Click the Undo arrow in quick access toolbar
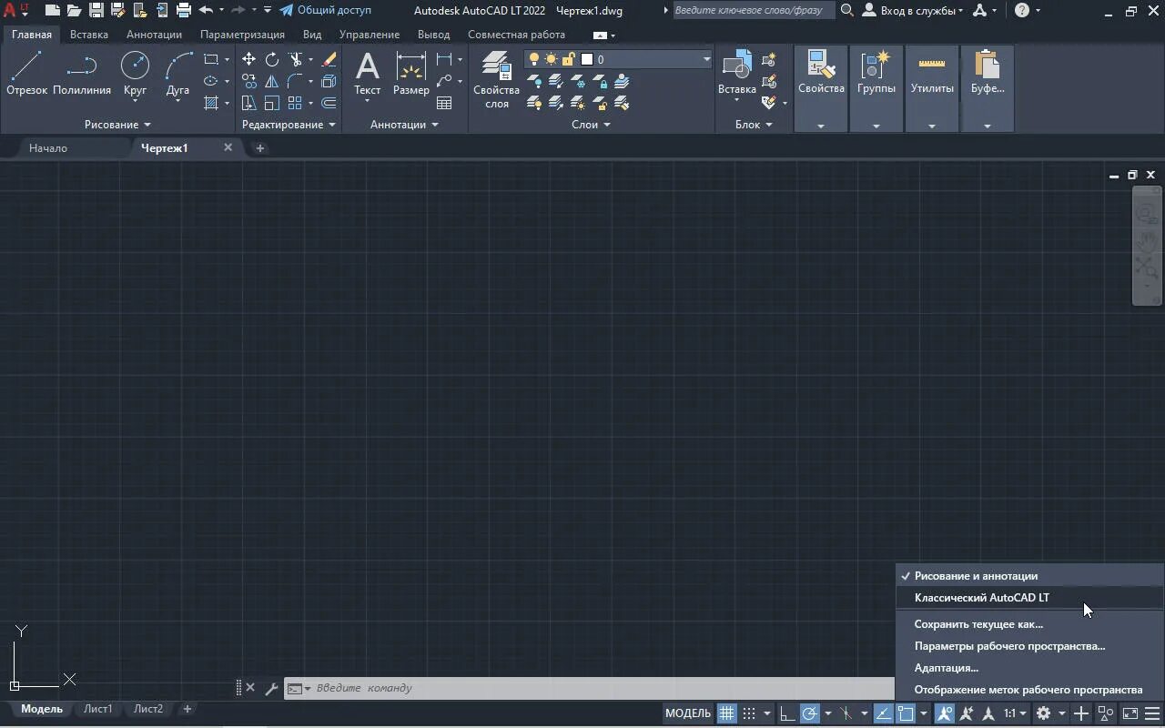 point(206,10)
